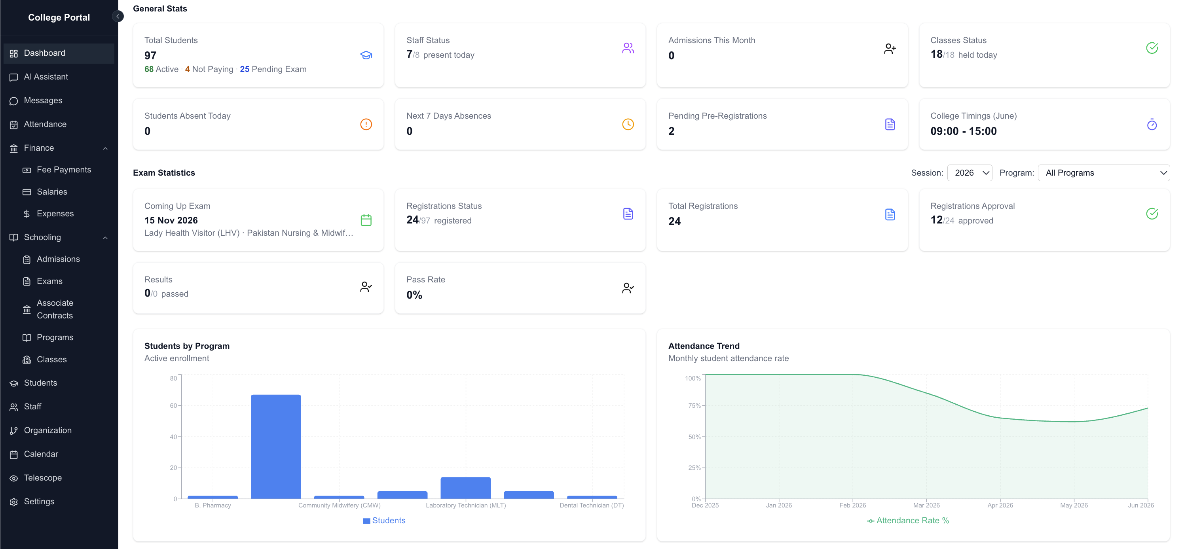The height and width of the screenshot is (549, 1184).
Task: Go to Messages in the sidebar
Action: click(x=59, y=100)
